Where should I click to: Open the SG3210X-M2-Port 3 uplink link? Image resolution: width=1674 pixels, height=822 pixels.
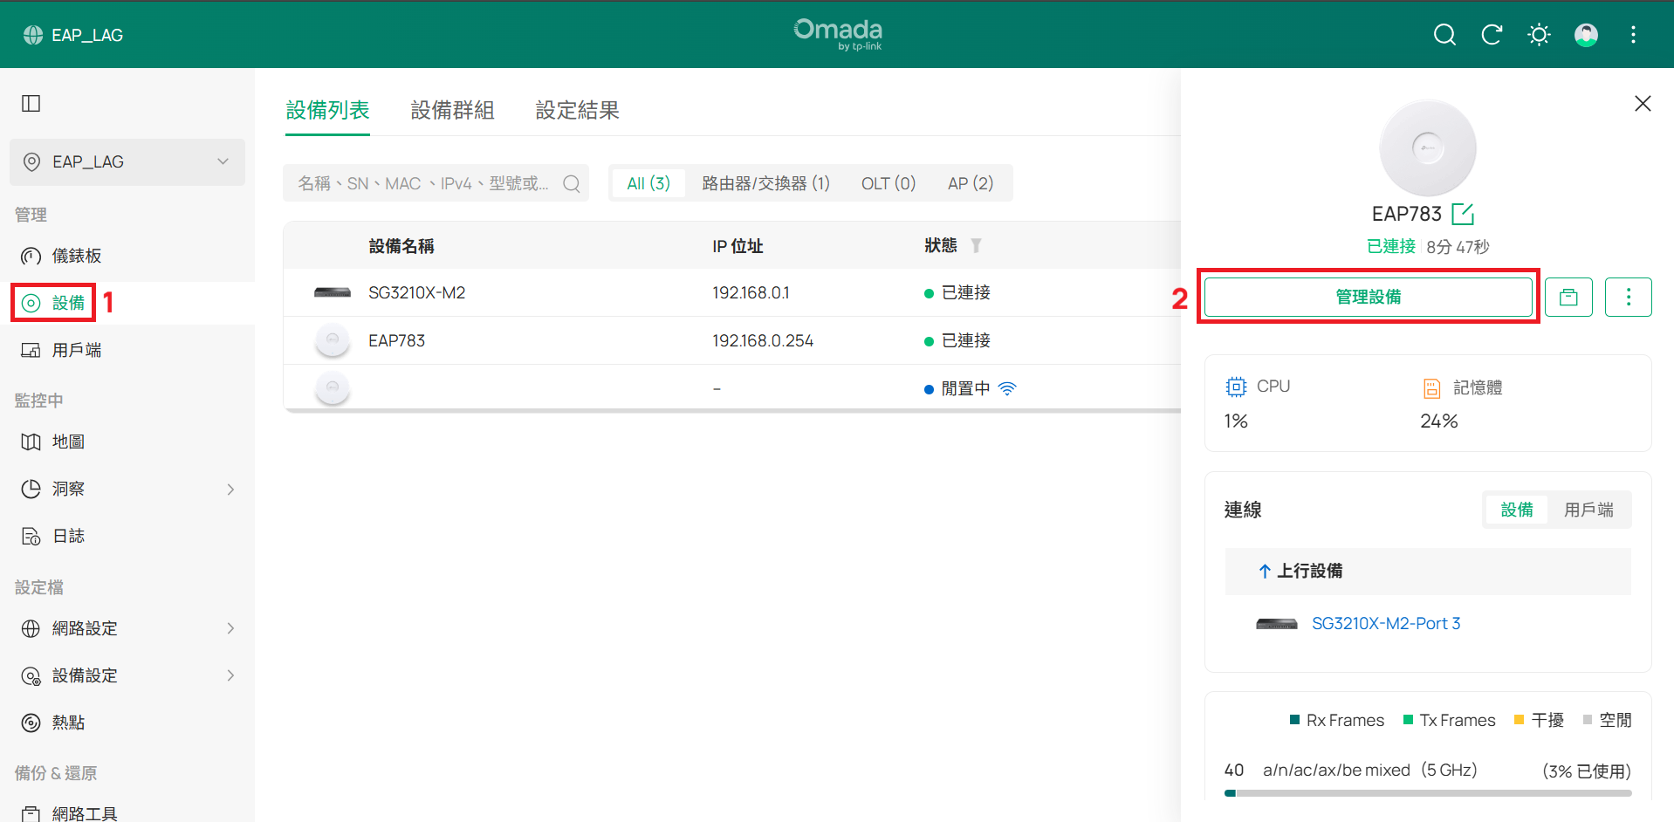click(1386, 623)
